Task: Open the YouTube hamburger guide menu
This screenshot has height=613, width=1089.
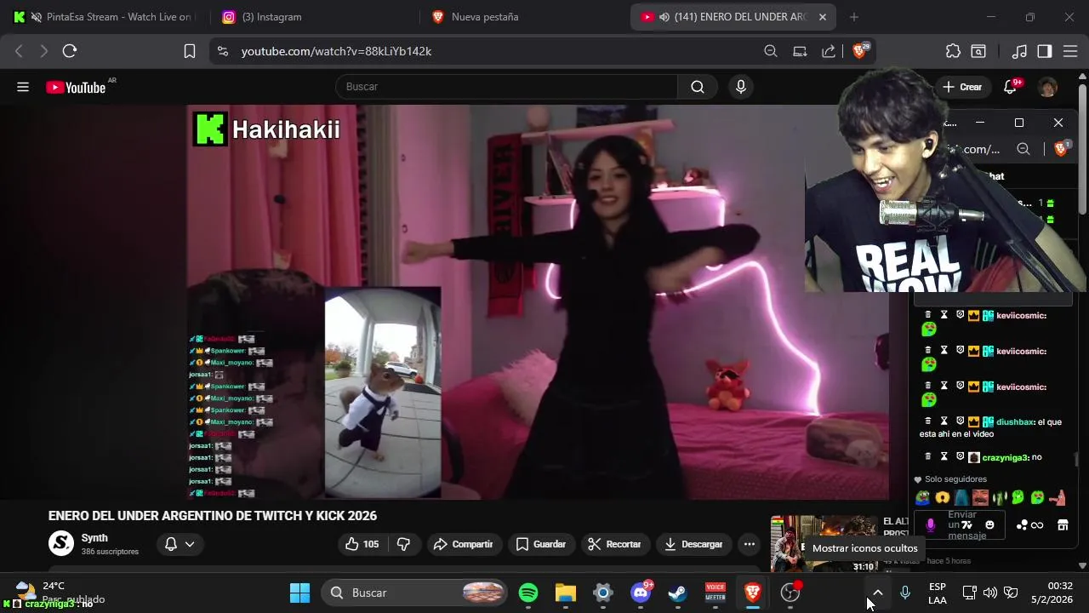Action: click(x=23, y=87)
